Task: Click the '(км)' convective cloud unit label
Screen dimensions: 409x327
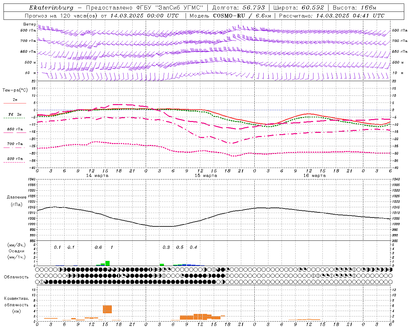Action: 16,311
